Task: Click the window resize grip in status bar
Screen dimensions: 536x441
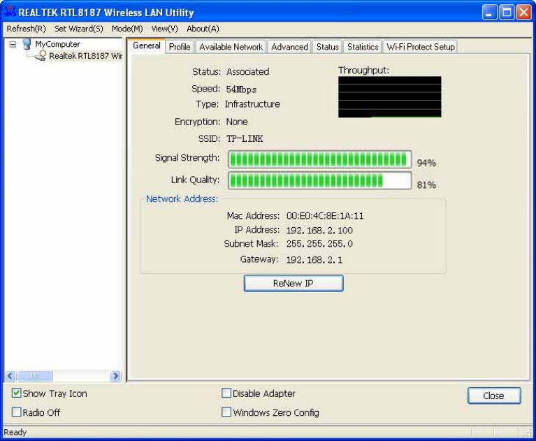Action: [x=528, y=433]
